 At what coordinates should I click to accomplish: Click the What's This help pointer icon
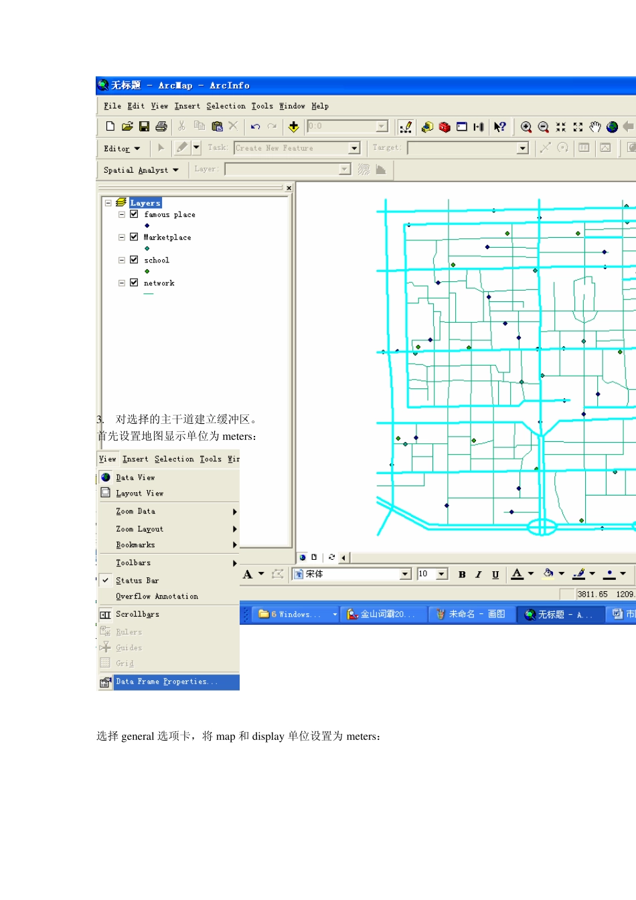pyautogui.click(x=499, y=127)
